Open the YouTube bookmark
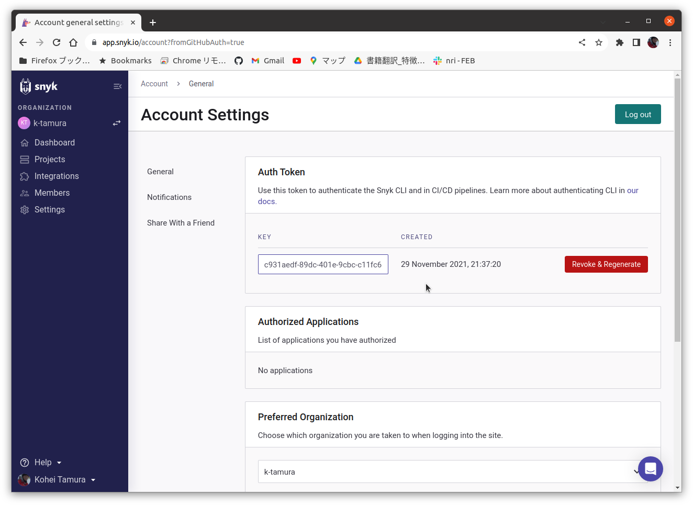Image resolution: width=693 pixels, height=505 pixels. (297, 60)
